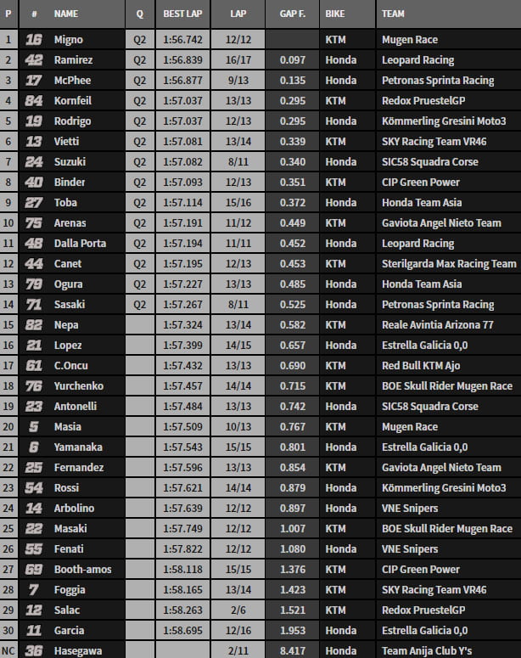Select the BIKE column header
521x658 pixels.
click(x=334, y=14)
